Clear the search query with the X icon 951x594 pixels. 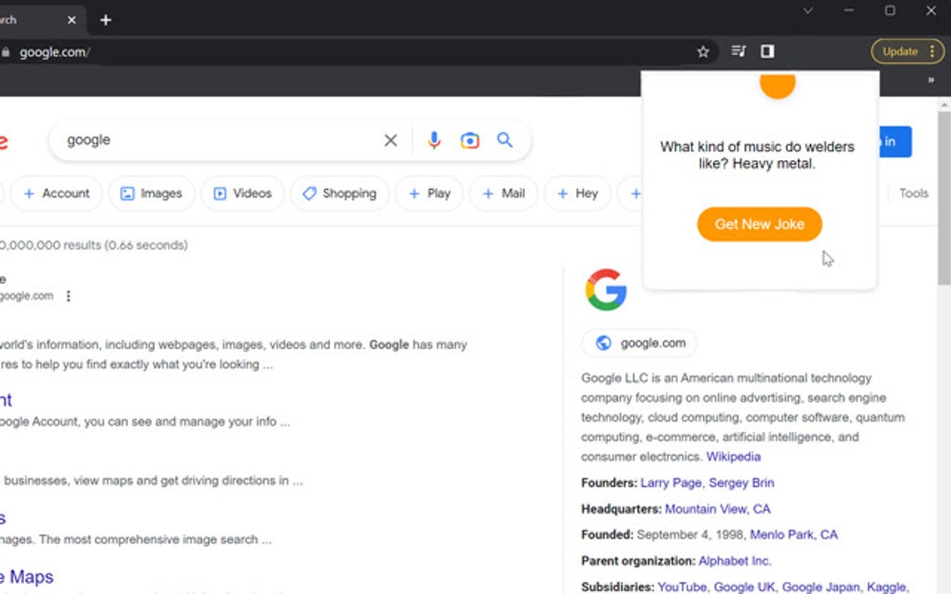[x=391, y=140]
